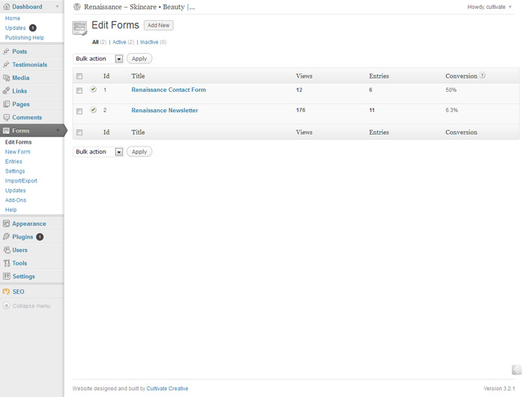Click the Links chain icon
This screenshot has height=397, width=524.
tap(6, 90)
